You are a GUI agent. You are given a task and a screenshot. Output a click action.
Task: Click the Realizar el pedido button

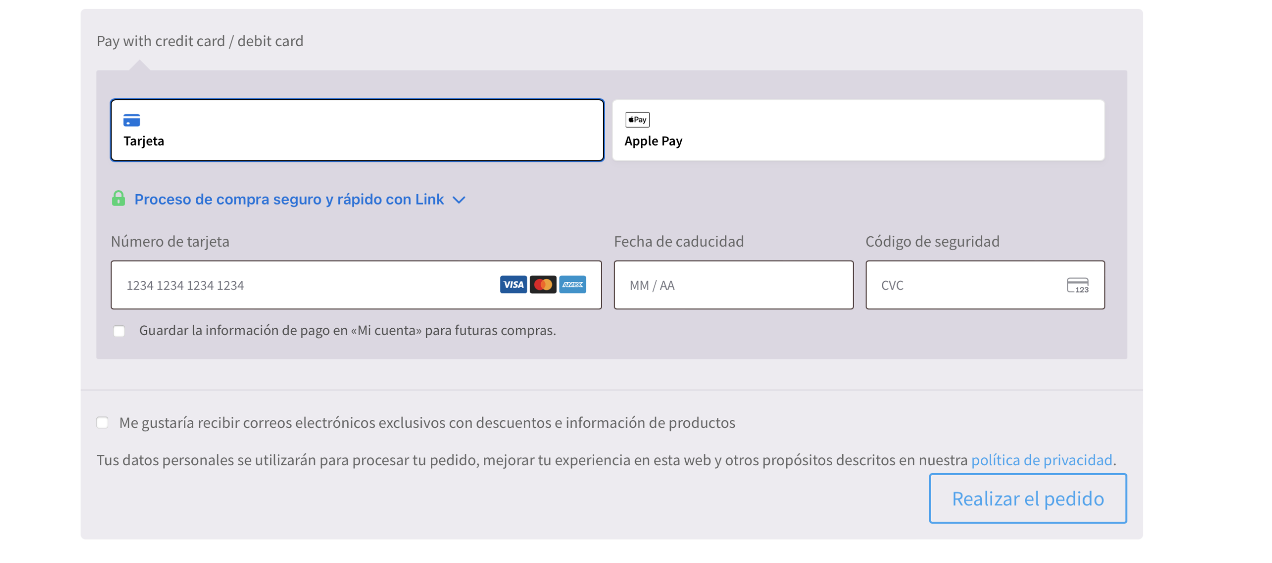pos(1027,498)
